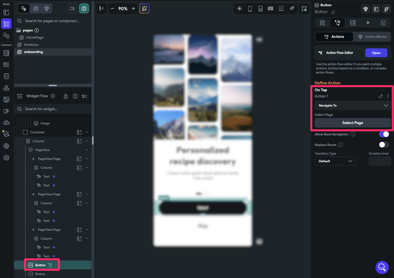Screen dimensions: 394x278
Task: Open the properties design wand tab
Action: pyautogui.click(x=322, y=23)
